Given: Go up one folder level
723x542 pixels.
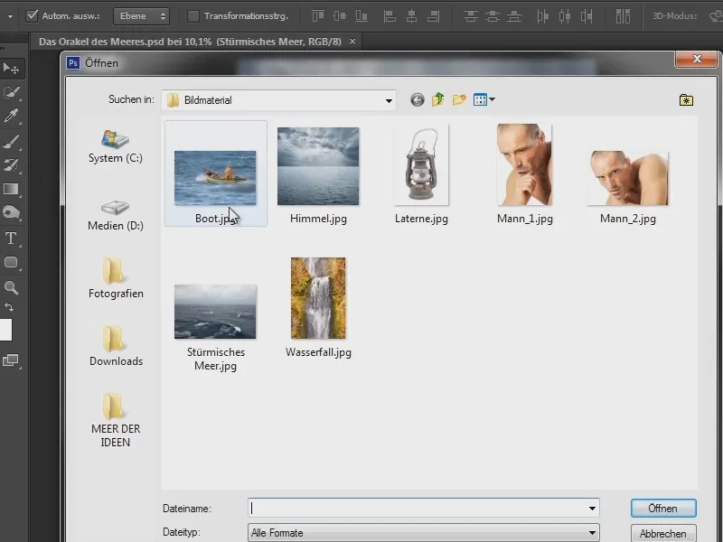Looking at the screenshot, I should (x=438, y=99).
